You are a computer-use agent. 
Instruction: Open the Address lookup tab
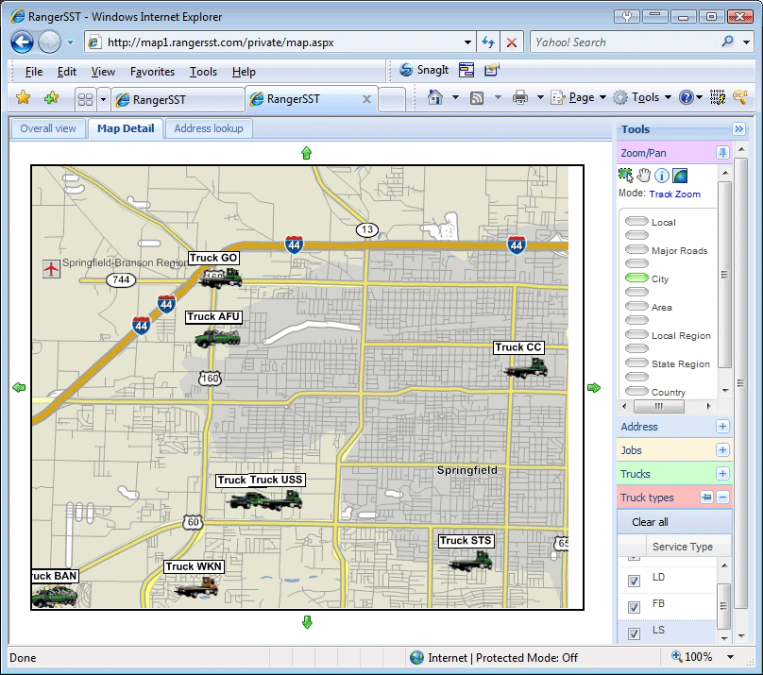tap(209, 128)
